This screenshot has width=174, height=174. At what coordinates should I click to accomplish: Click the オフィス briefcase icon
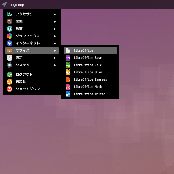pyautogui.click(x=10, y=50)
